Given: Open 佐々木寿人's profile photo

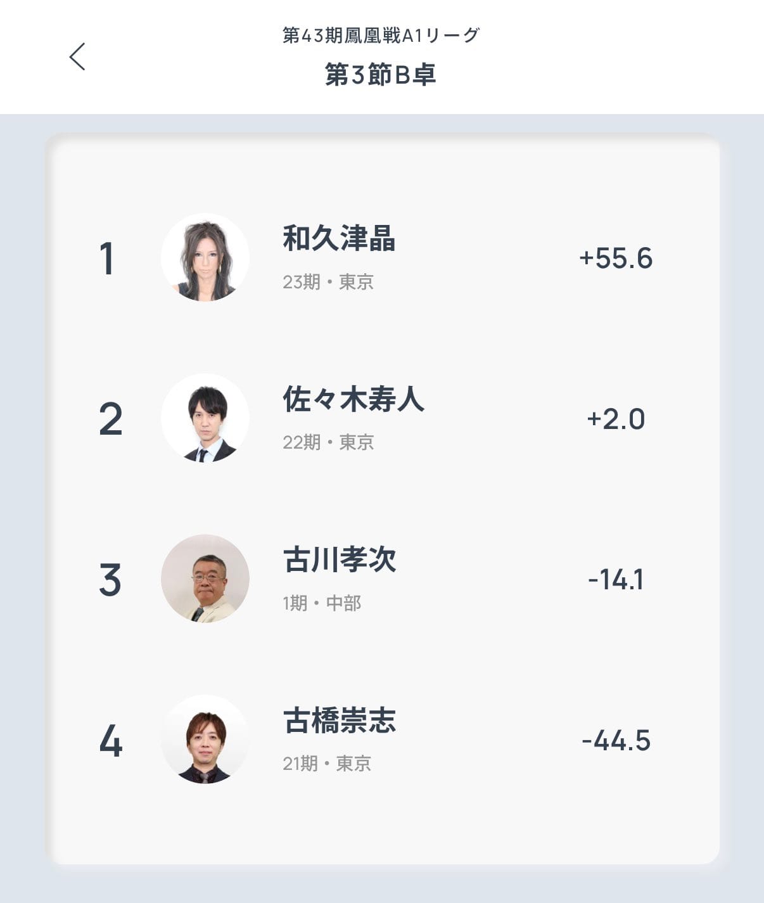Looking at the screenshot, I should [205, 418].
